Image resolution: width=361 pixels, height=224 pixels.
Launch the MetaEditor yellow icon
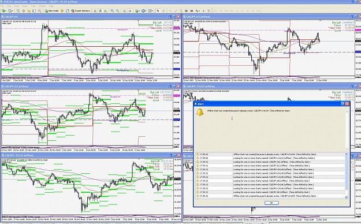click(62, 11)
